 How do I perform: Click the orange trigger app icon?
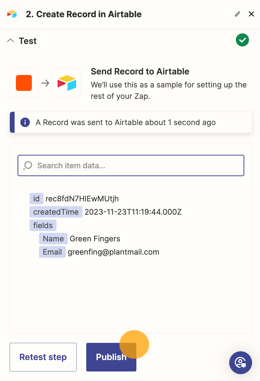coord(24,83)
